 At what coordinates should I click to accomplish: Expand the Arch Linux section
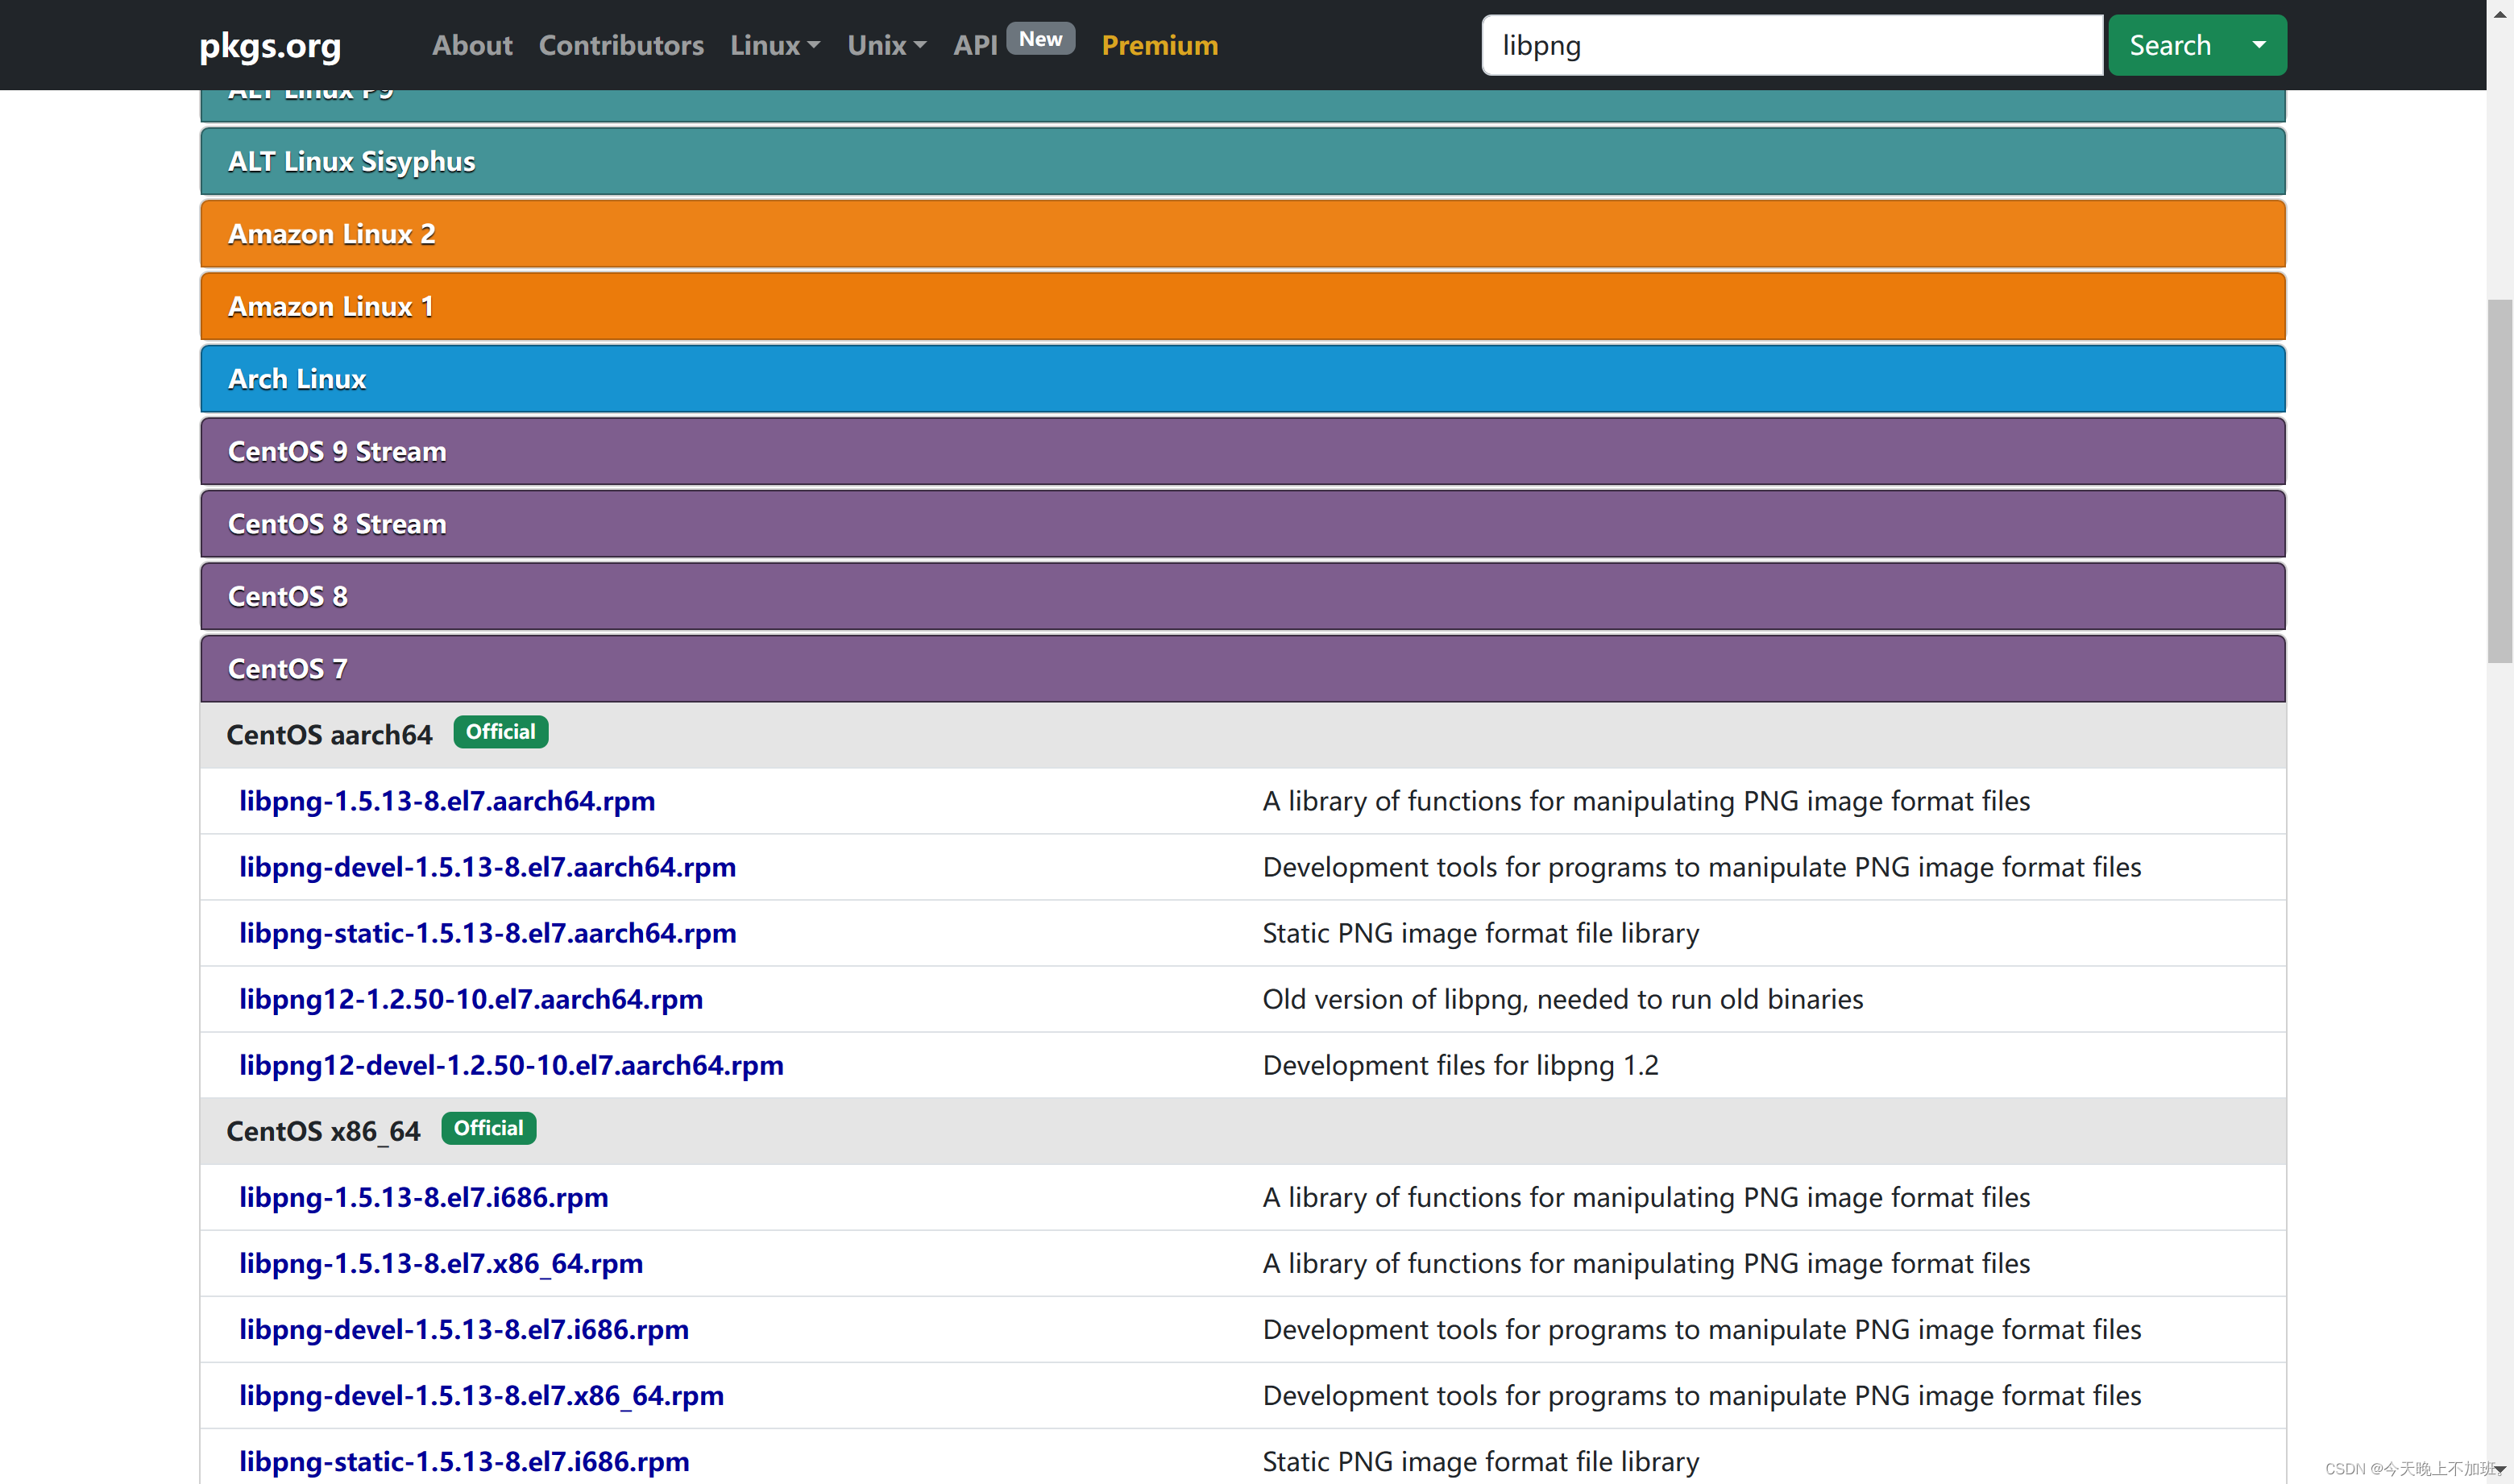(1243, 379)
